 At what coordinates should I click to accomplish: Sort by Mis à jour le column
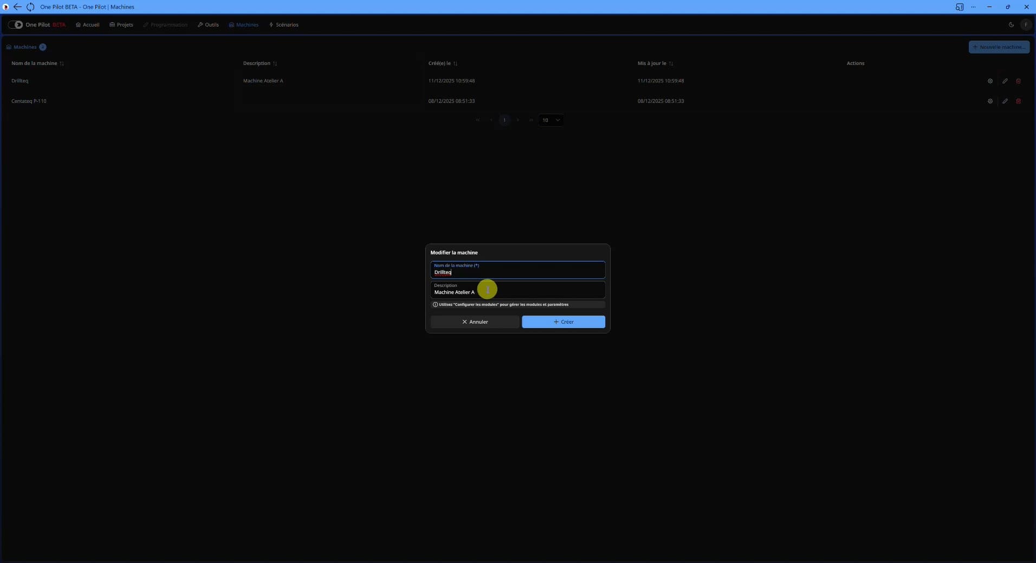click(655, 63)
